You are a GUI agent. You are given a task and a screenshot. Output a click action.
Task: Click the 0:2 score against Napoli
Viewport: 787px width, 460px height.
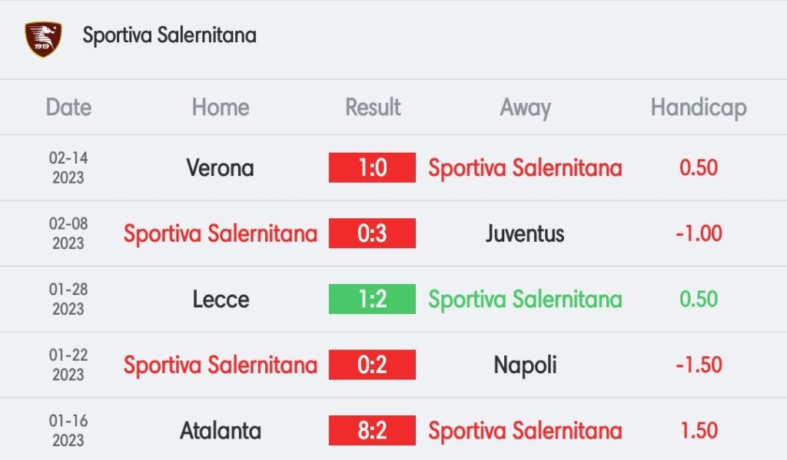click(x=372, y=365)
